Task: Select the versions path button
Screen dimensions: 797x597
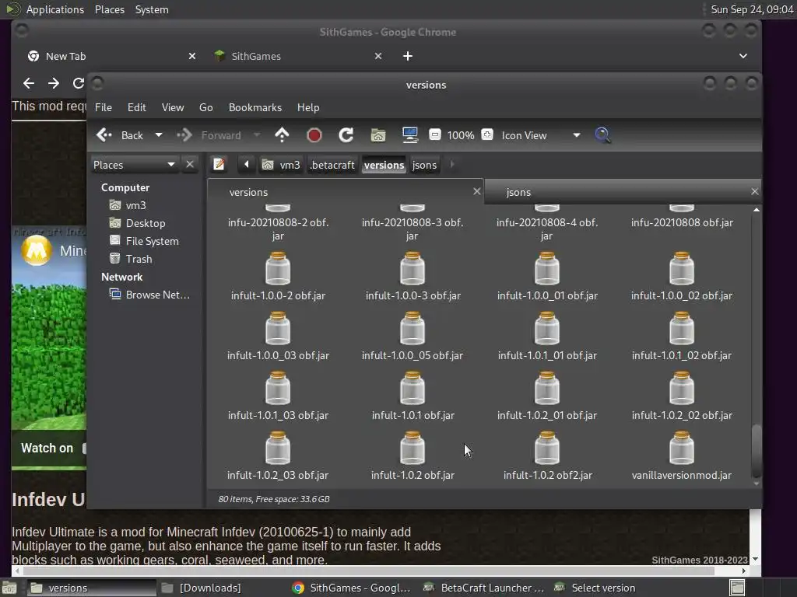Action: (x=384, y=165)
